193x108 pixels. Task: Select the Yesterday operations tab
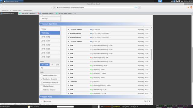tap(50, 33)
